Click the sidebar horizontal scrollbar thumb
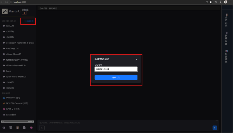 click(x=16, y=122)
